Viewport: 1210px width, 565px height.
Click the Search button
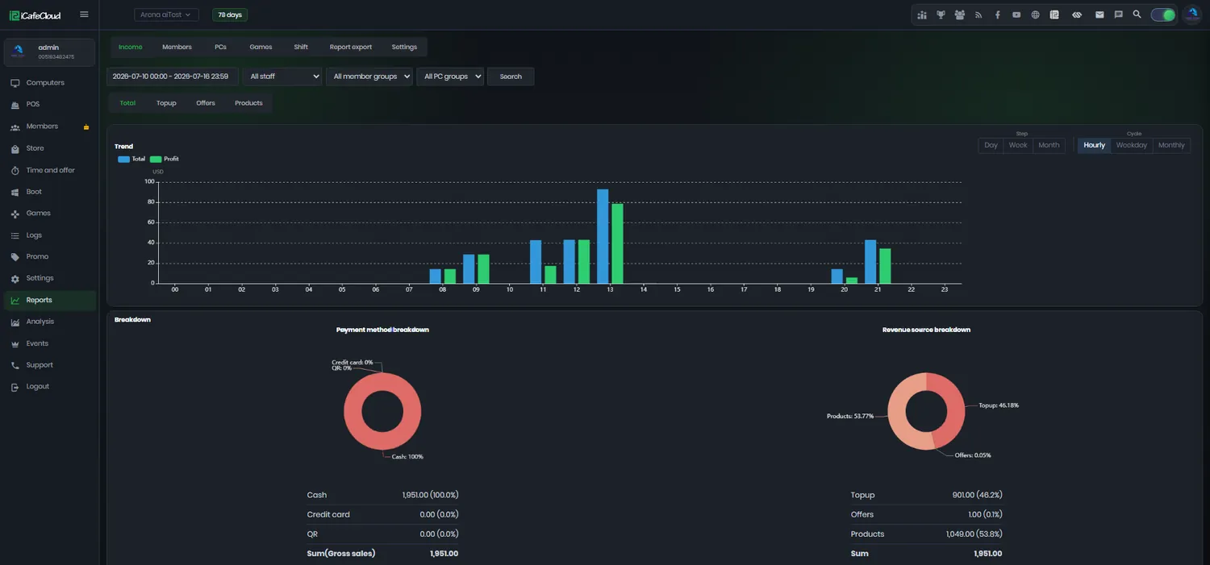click(511, 77)
